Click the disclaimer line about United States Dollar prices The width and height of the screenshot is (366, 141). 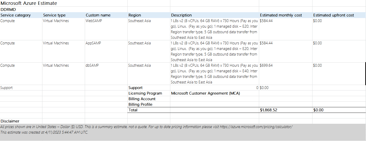pos(146,127)
